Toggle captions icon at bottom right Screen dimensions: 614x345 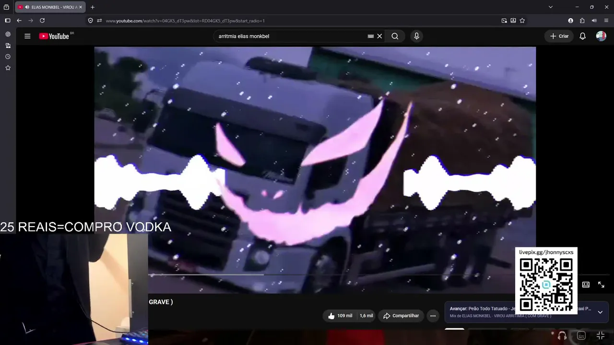pos(581,335)
